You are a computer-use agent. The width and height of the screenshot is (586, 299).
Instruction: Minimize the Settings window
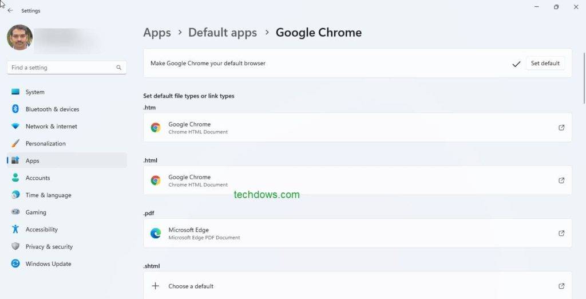coord(537,7)
